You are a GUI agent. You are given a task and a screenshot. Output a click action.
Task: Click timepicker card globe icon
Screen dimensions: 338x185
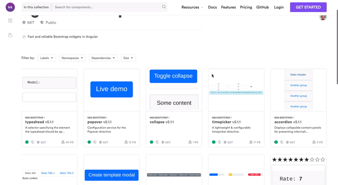[219, 142]
